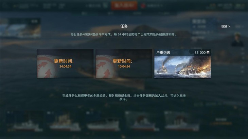The image size is (248, 139).
Task: Open the main menu icon at top-left corner
Action: (5, 5)
